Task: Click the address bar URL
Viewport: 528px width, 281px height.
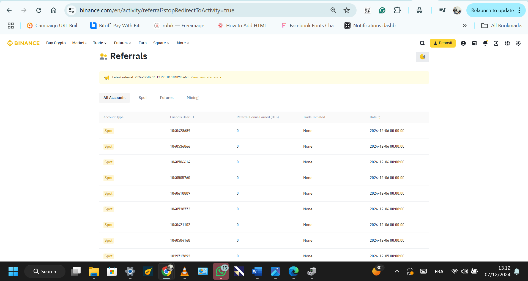Action: tap(157, 10)
